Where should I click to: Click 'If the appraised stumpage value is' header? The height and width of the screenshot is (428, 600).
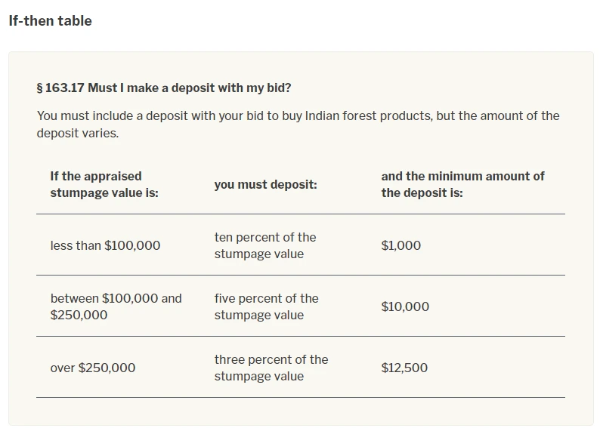[104, 184]
